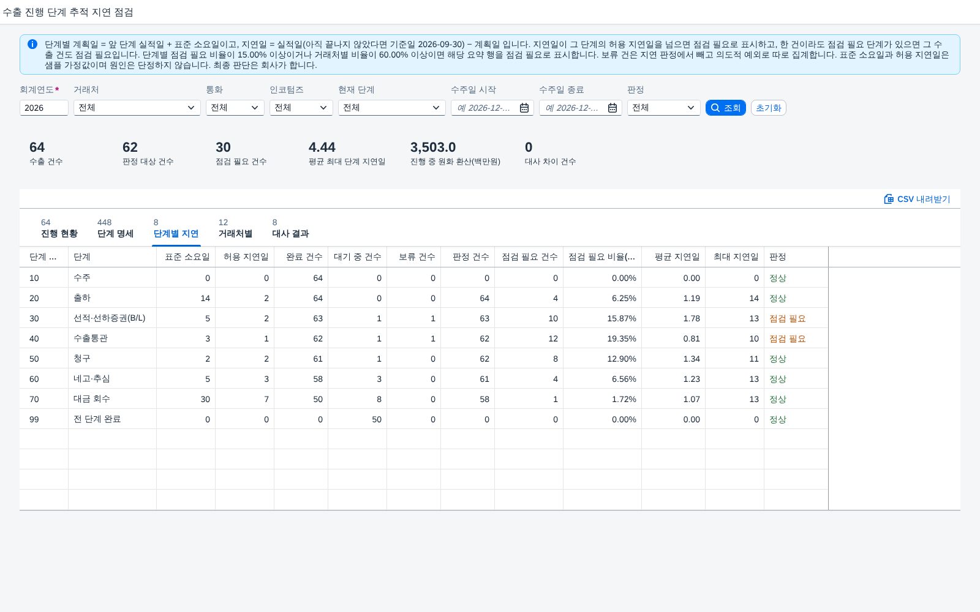Open calendar picker for 수주일 시작
The image size is (980, 612).
(524, 108)
